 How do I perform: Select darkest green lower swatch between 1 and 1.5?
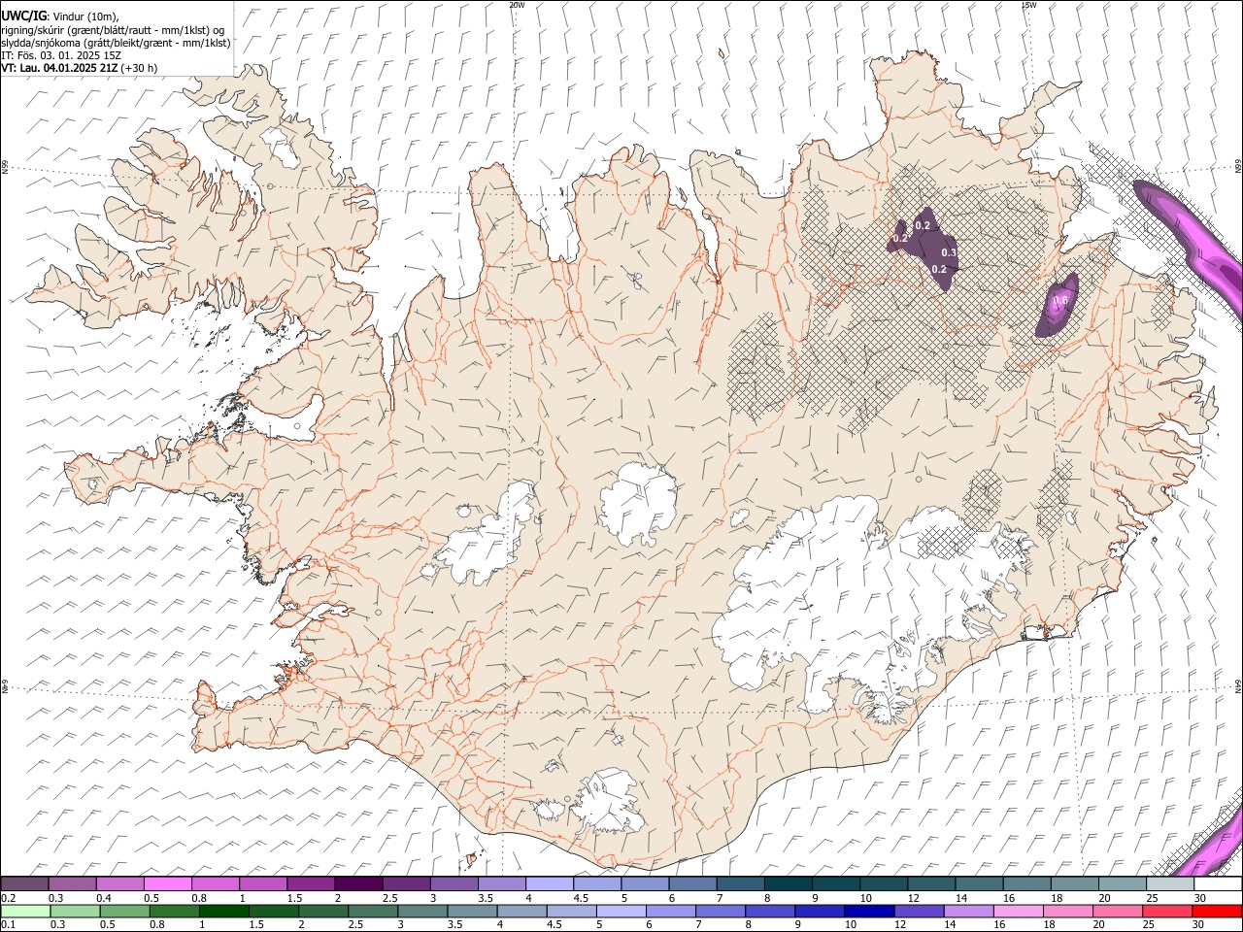point(223,911)
